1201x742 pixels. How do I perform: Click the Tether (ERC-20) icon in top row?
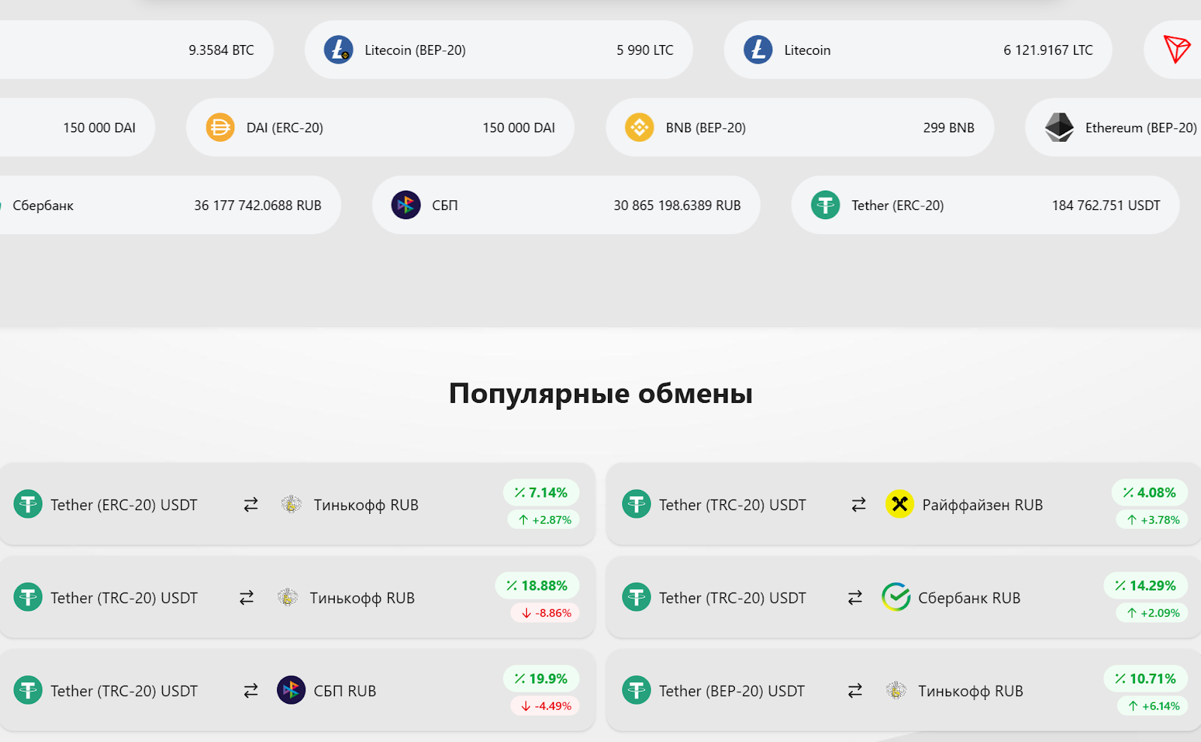[x=826, y=205]
